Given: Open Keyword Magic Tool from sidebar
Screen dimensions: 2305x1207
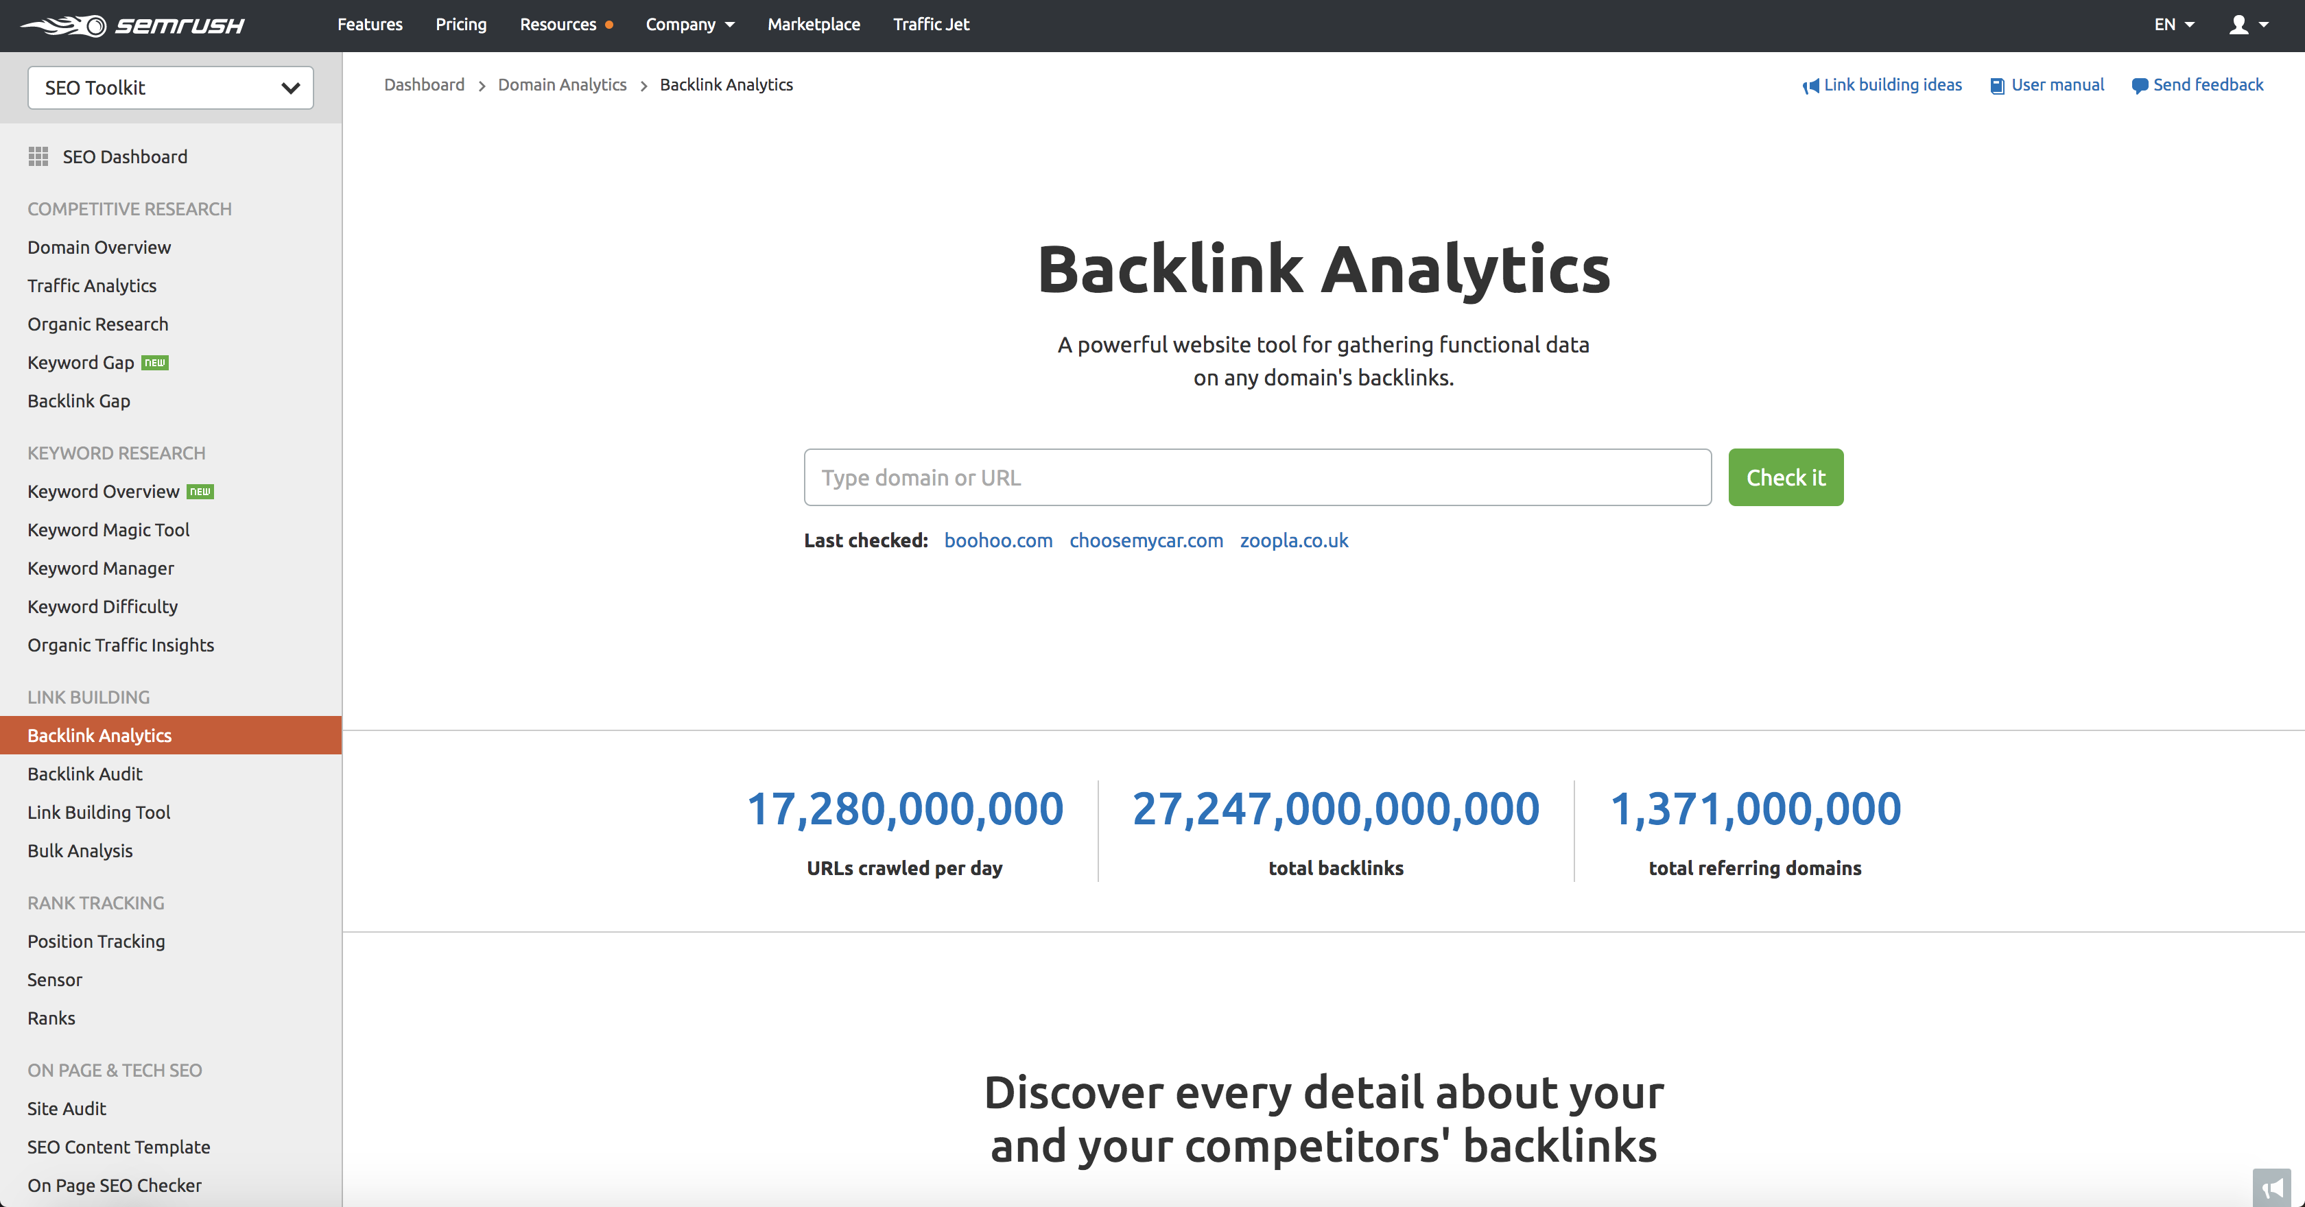Looking at the screenshot, I should pos(108,529).
